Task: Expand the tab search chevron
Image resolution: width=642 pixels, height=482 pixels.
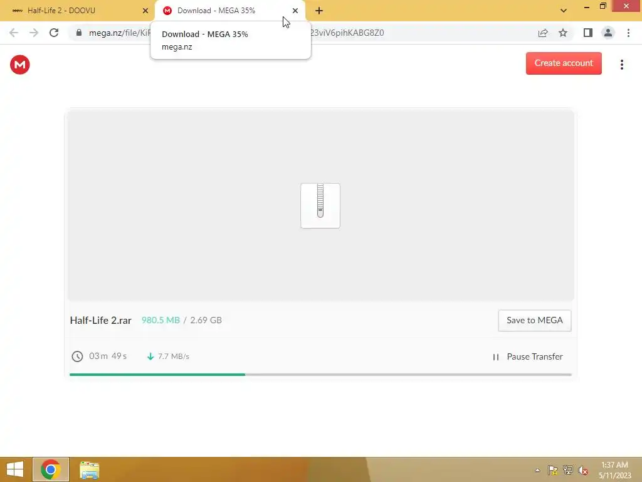Action: pyautogui.click(x=564, y=11)
